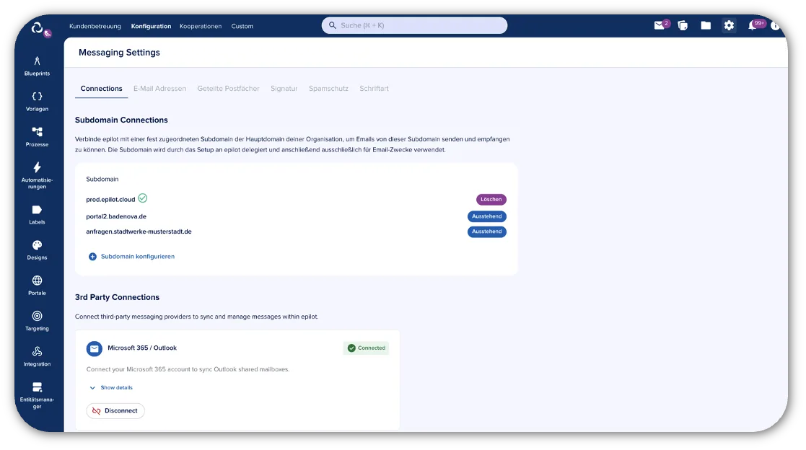Click Subdomain konfigurieren link
The height and width of the screenshot is (450, 806).
138,256
